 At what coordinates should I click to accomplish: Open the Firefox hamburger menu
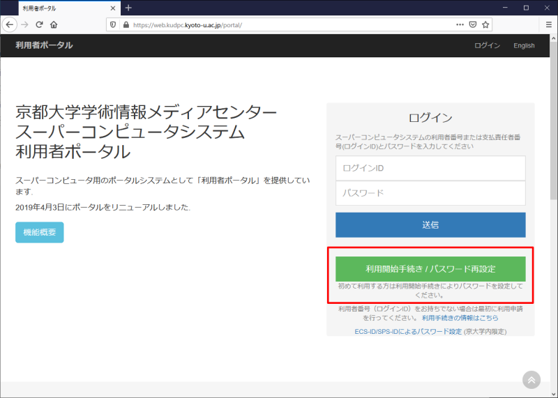click(549, 24)
